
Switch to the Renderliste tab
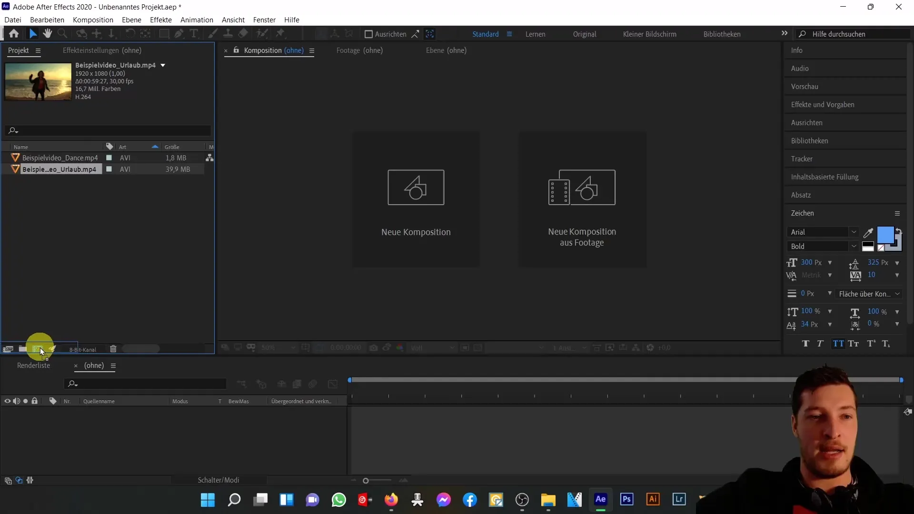(x=33, y=365)
